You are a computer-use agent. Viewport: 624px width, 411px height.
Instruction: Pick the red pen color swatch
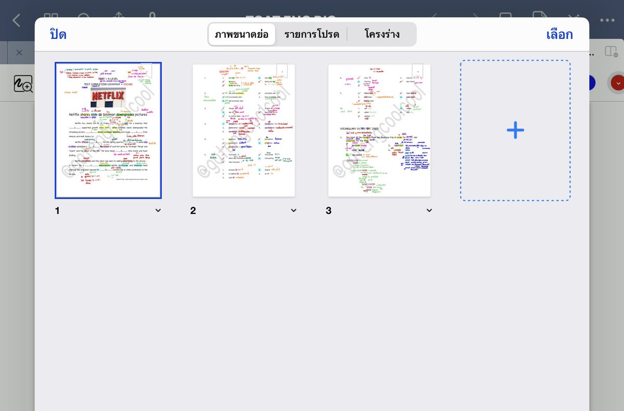point(617,83)
